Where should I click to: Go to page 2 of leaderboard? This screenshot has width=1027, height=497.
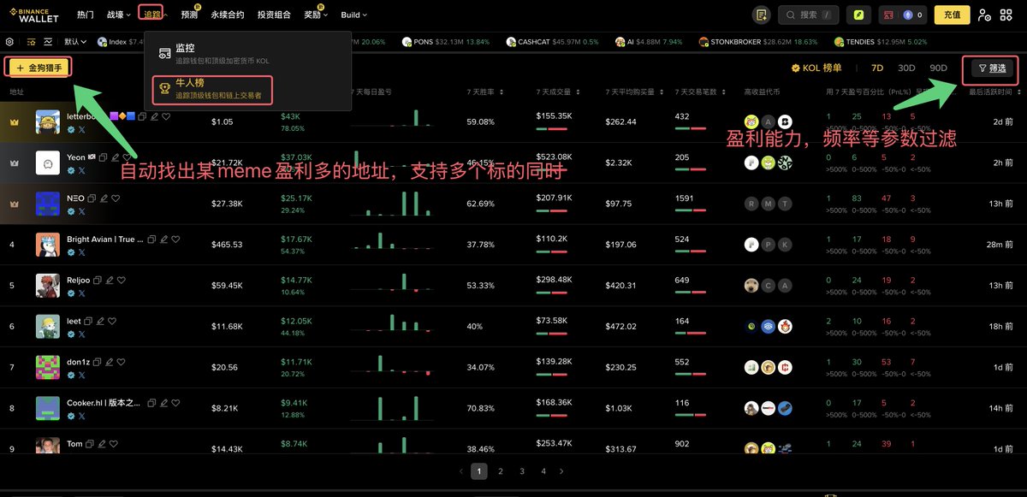[x=501, y=471]
